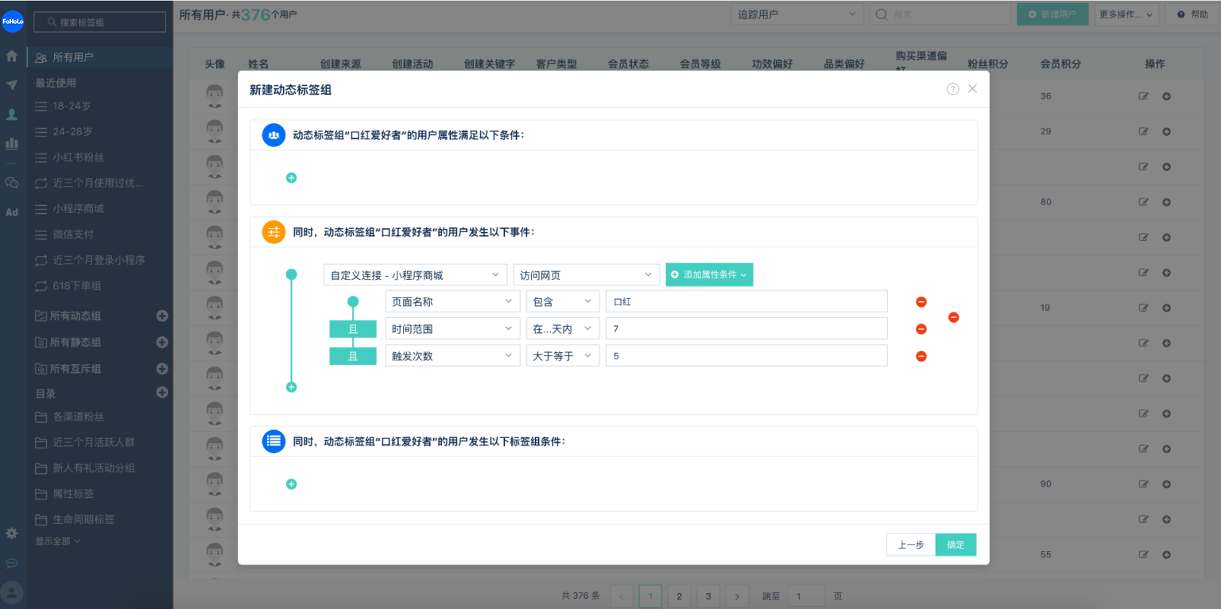Select 小红书粉丝 in the sidebar list
Image resolution: width=1221 pixels, height=609 pixels.
(78, 157)
